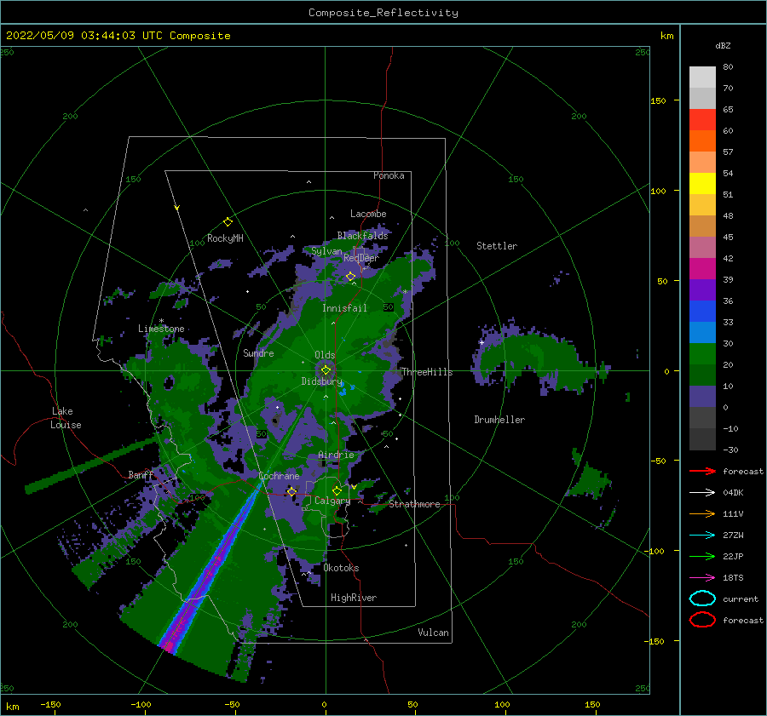Click the ThreeHills town label

tap(427, 372)
